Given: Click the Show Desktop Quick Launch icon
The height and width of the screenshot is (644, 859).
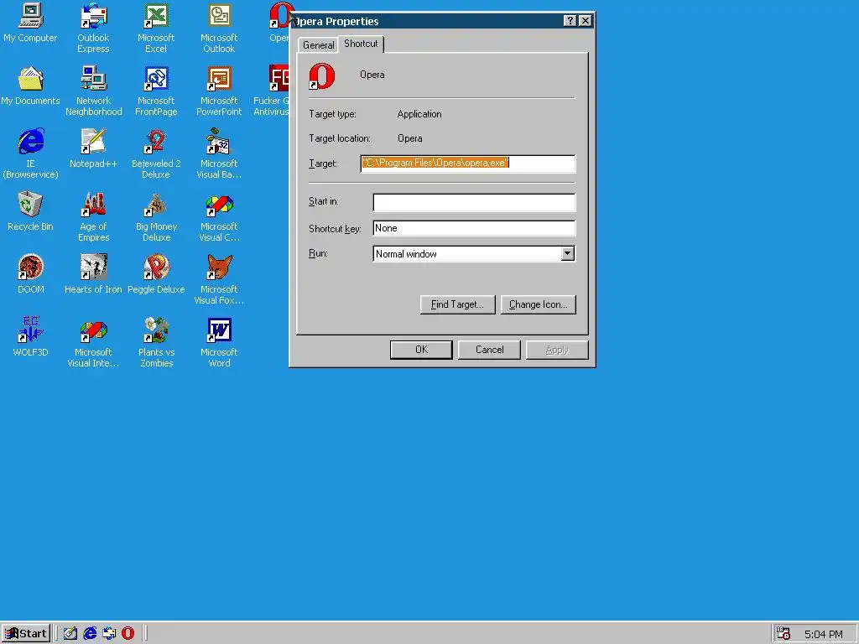Looking at the screenshot, I should point(70,633).
